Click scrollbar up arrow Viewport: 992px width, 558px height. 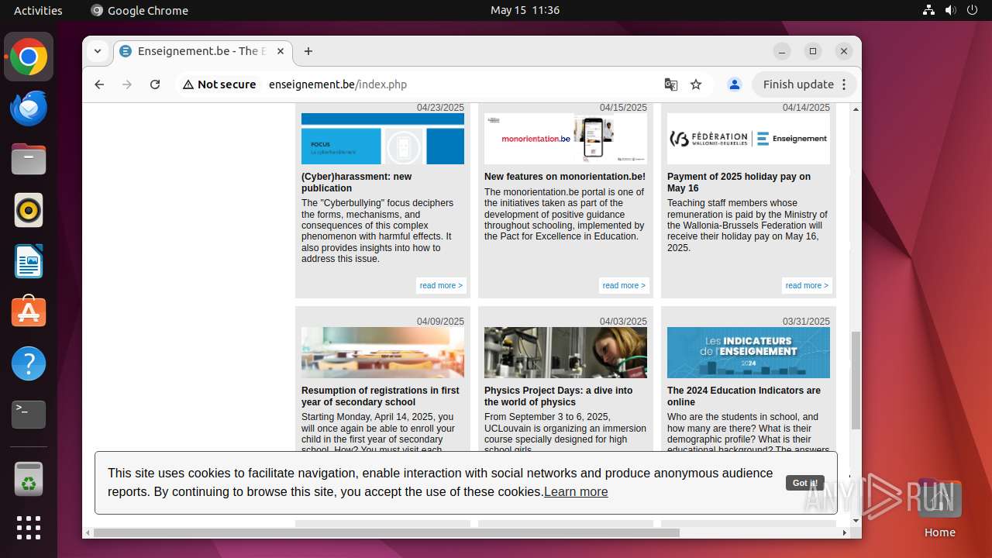point(856,108)
